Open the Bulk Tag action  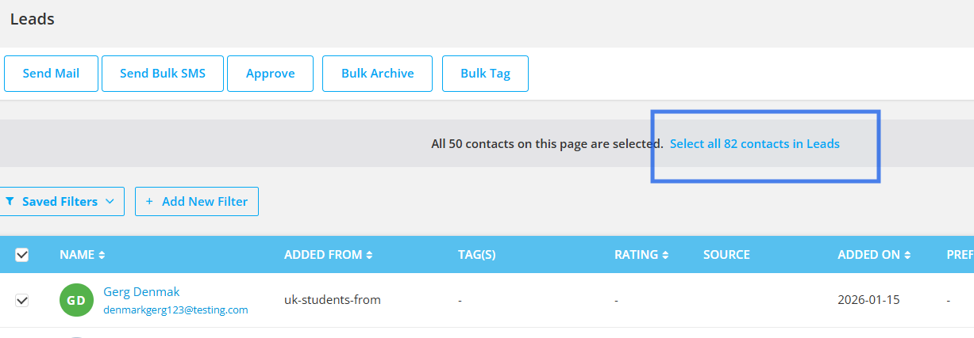click(485, 74)
